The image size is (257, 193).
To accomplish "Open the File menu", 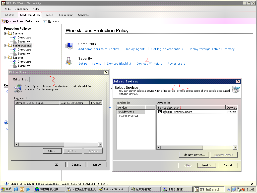I will tap(8, 9).
